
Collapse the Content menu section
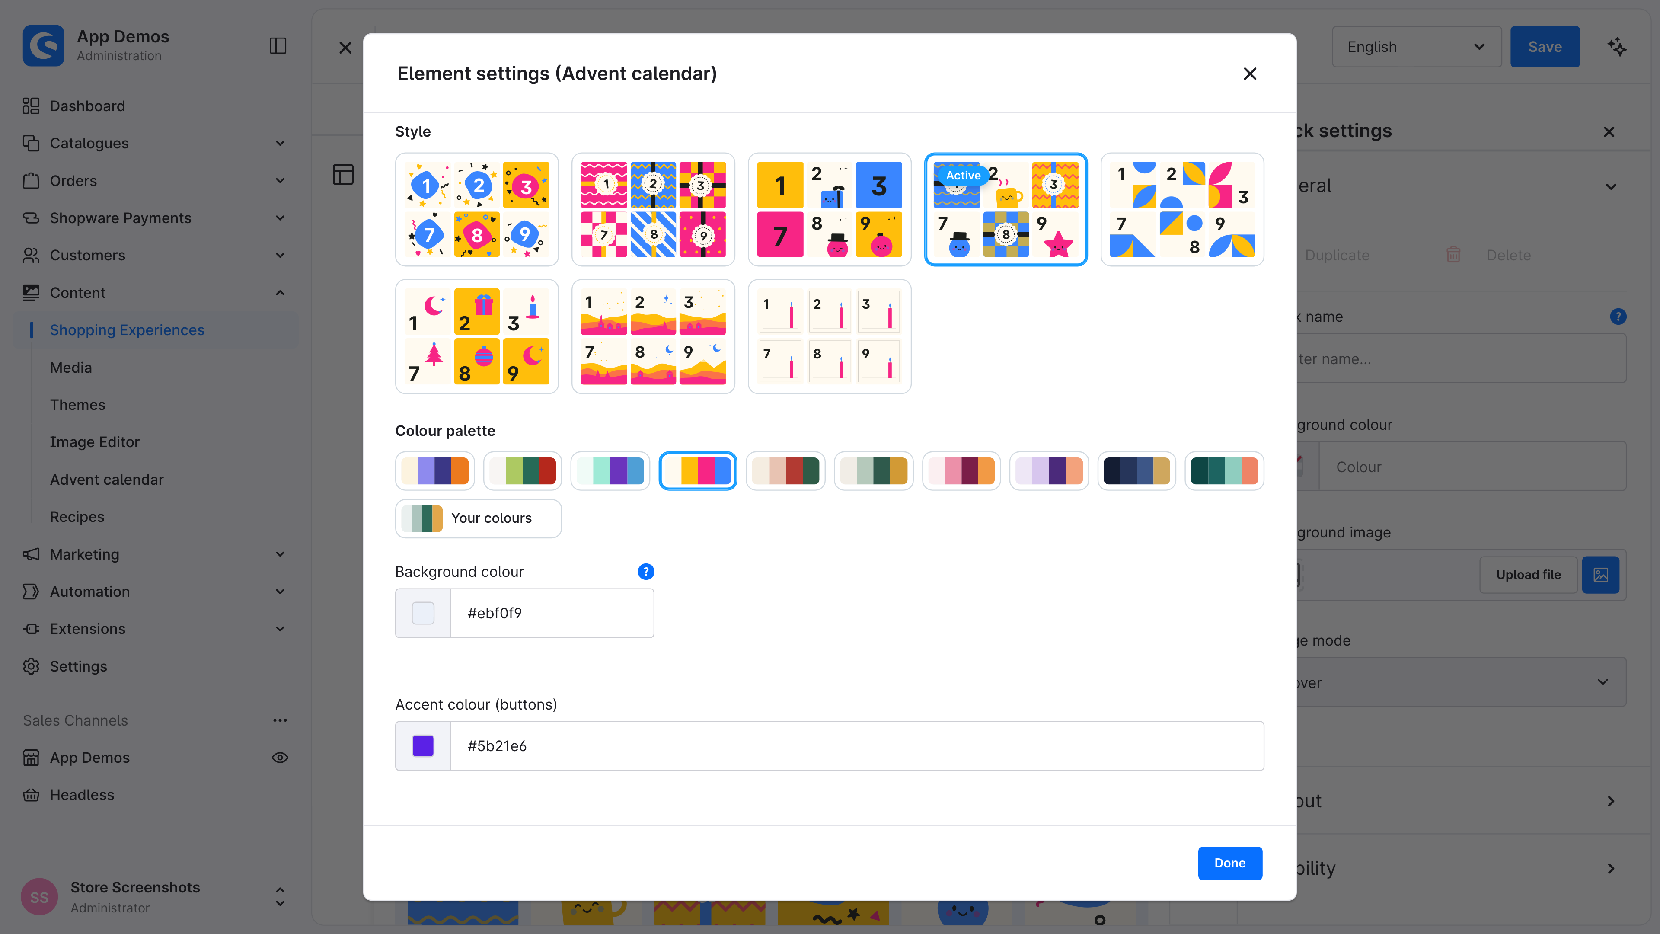coord(280,293)
